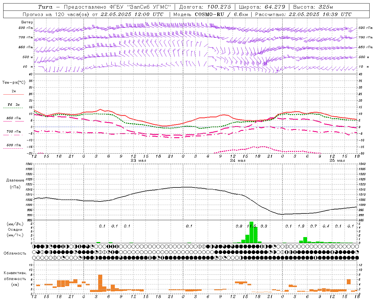Click the longitude value Долгота: 100.275

205,7
